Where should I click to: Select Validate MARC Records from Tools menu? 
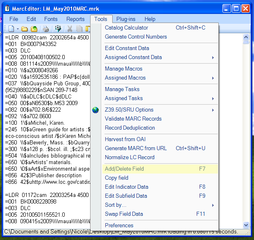click(133, 119)
